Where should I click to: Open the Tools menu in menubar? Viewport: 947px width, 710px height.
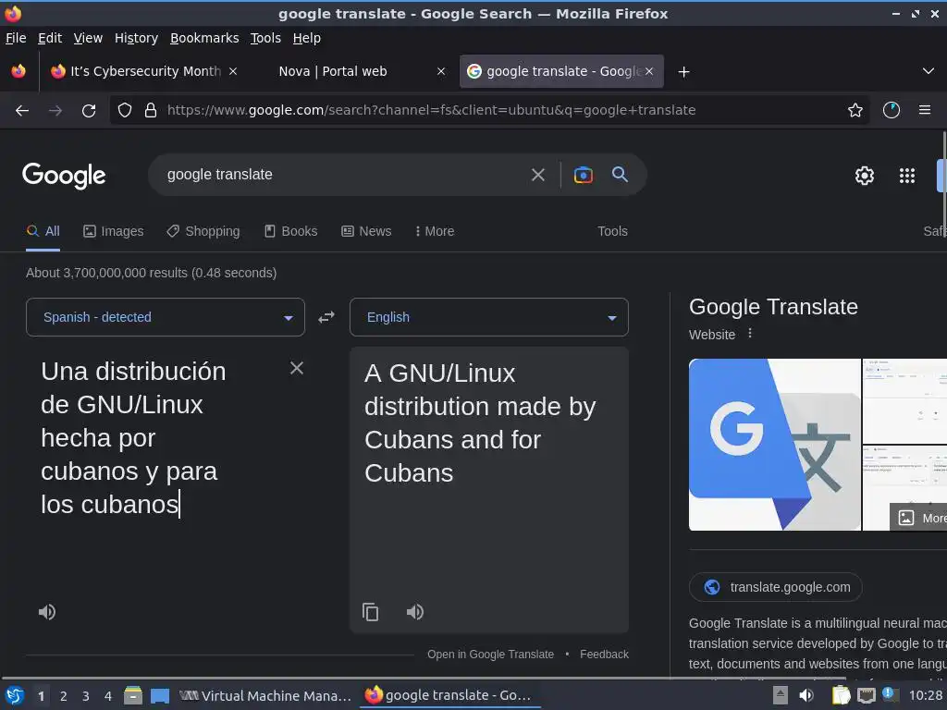click(265, 38)
